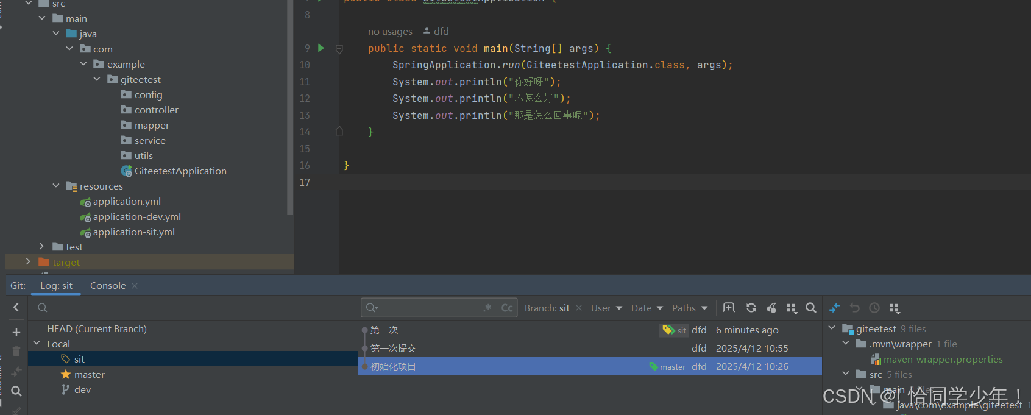Image resolution: width=1031 pixels, height=415 pixels.
Task: Click the application.yml Spring config icon
Action: point(85,202)
